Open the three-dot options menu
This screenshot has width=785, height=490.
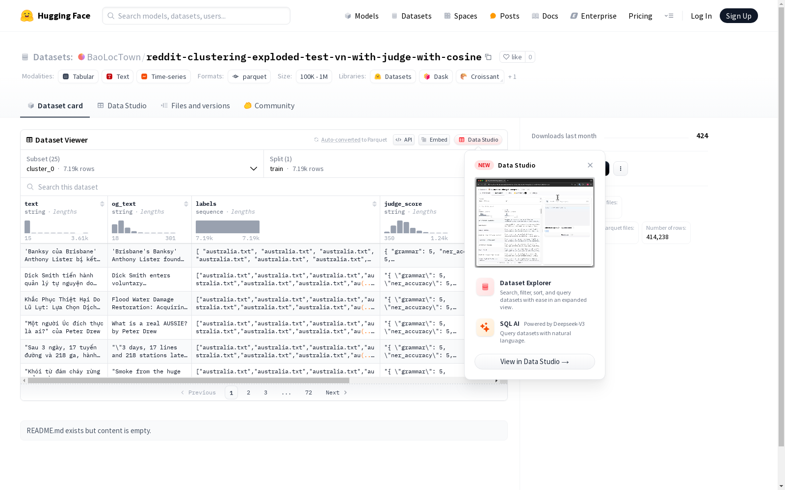click(x=621, y=169)
